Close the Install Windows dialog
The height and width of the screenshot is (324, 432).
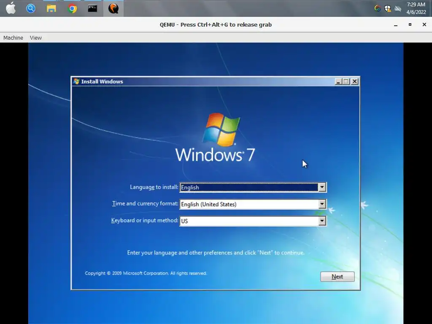click(355, 81)
